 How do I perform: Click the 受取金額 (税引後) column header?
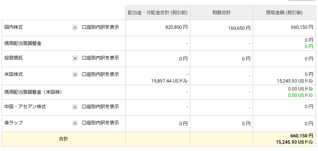(284, 13)
